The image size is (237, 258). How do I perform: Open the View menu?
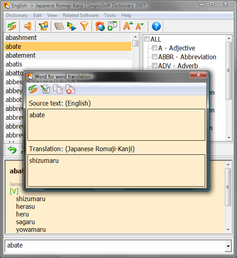click(x=52, y=15)
